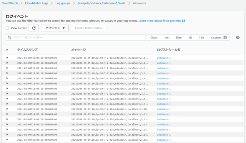Expand log event row ending localhost,3,5
The image size is (246, 143).
click(7, 83)
